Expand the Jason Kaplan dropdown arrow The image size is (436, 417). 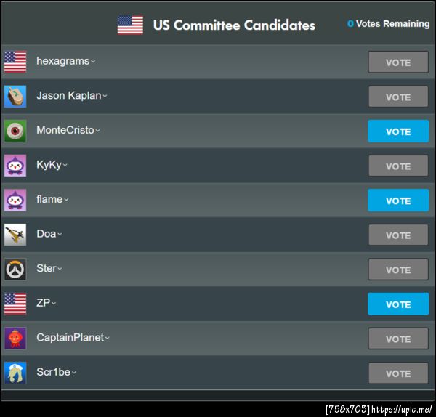click(x=105, y=96)
